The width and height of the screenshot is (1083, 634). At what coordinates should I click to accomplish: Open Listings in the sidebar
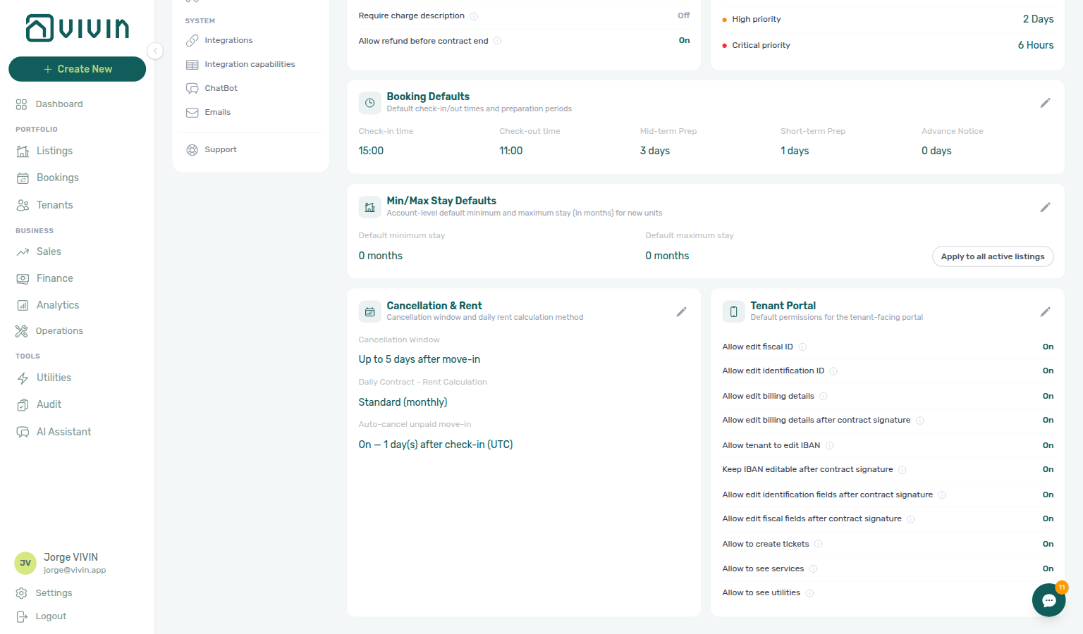pos(54,151)
